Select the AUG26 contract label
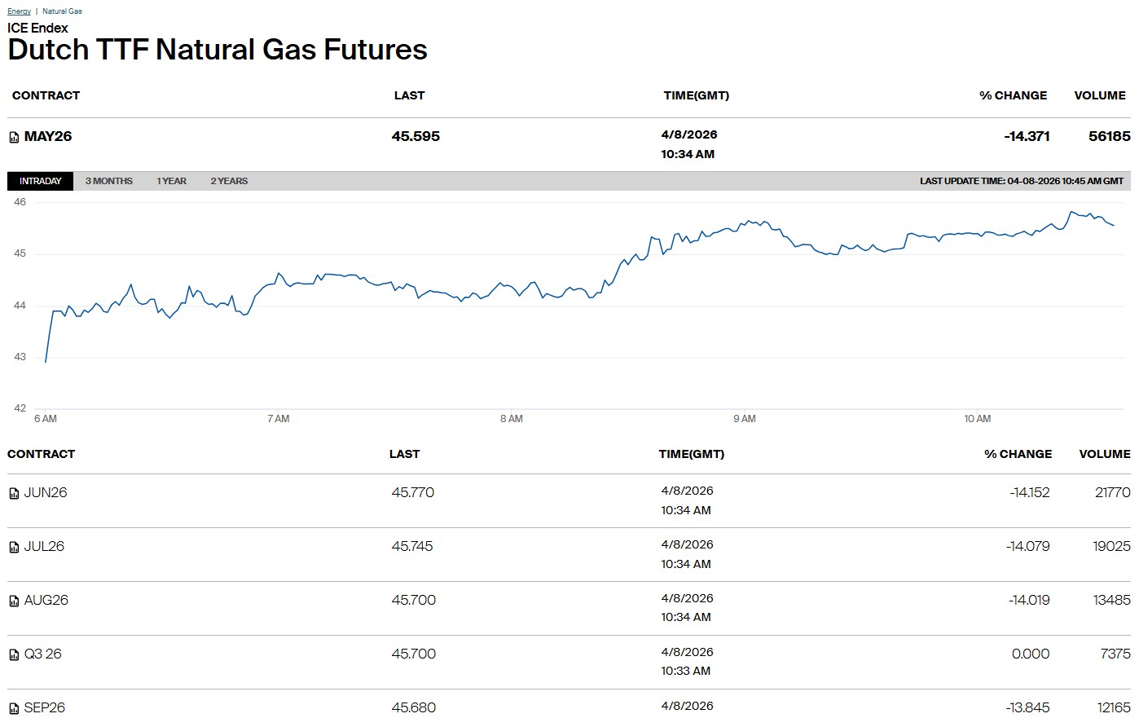This screenshot has height=718, width=1139. click(46, 601)
